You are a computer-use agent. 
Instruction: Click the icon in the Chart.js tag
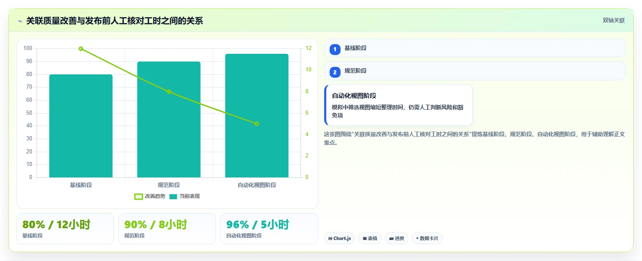click(x=330, y=238)
